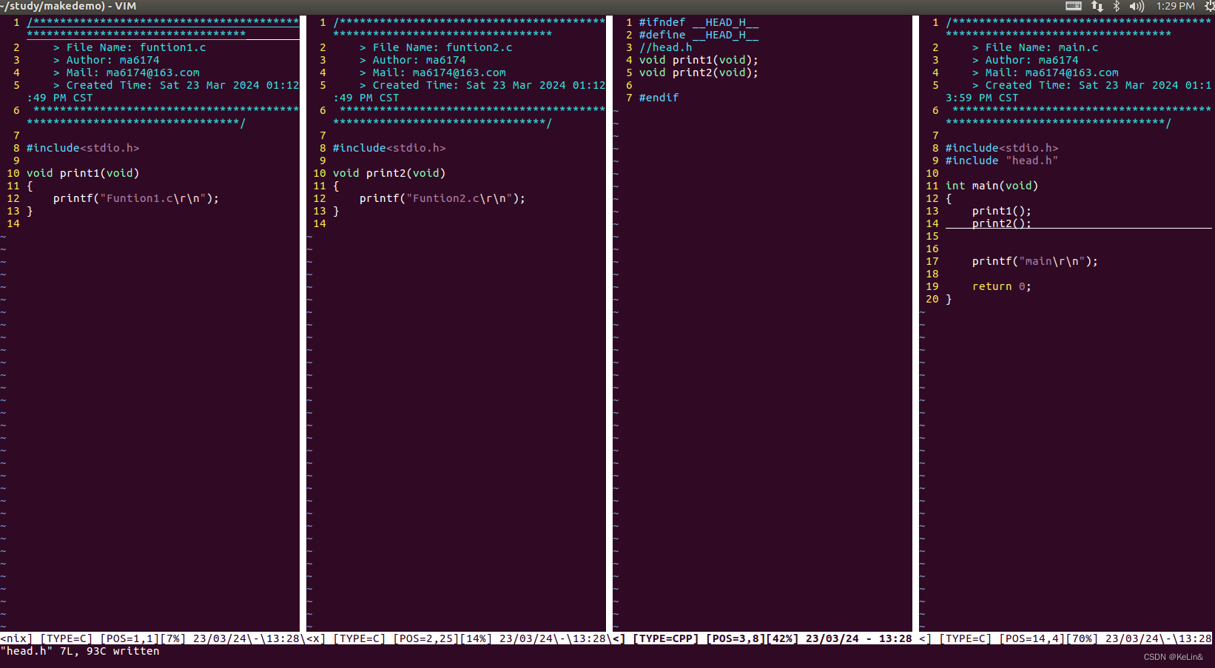Click the clock showing 1:29 PM

pyautogui.click(x=1175, y=6)
